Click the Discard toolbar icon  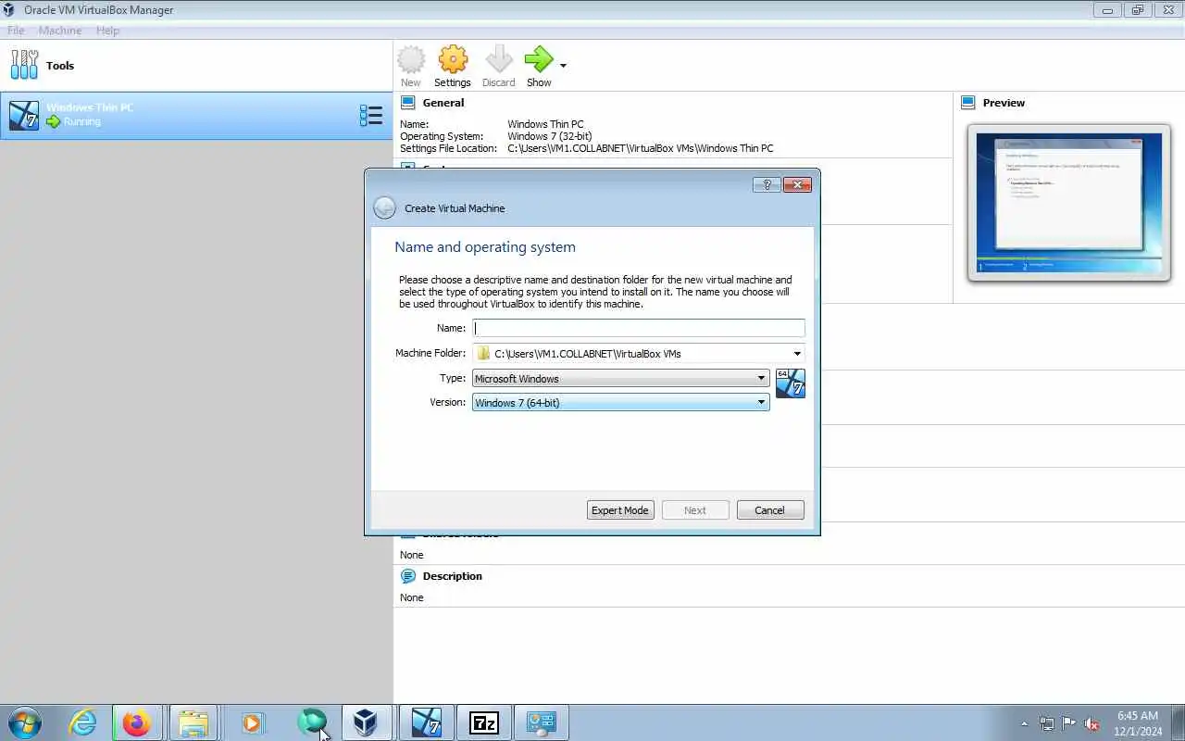point(499,60)
